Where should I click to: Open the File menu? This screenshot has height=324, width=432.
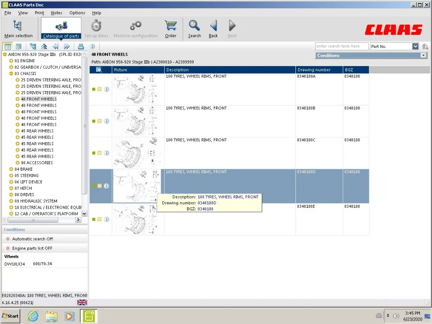(x=8, y=13)
